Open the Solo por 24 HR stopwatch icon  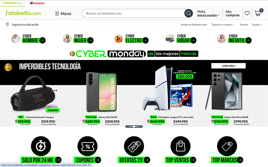(41, 146)
